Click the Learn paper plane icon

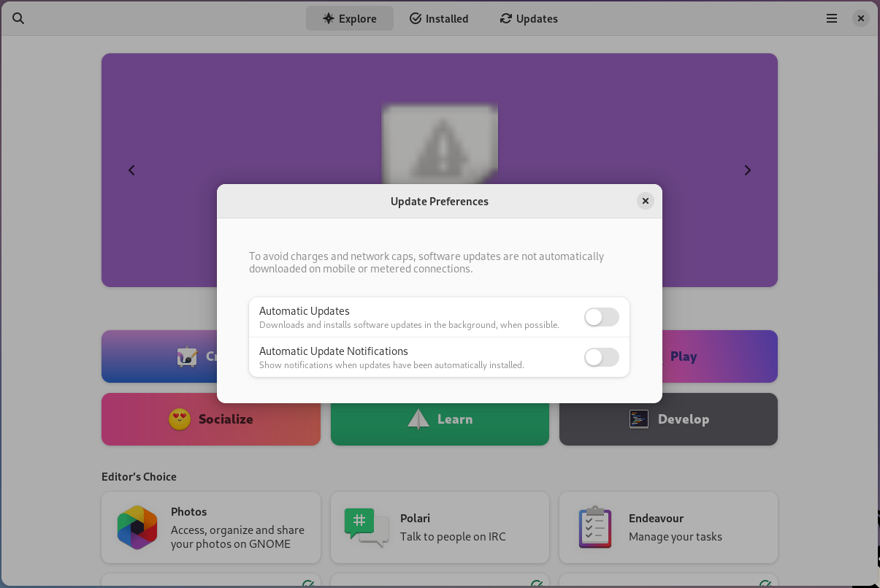coord(418,419)
